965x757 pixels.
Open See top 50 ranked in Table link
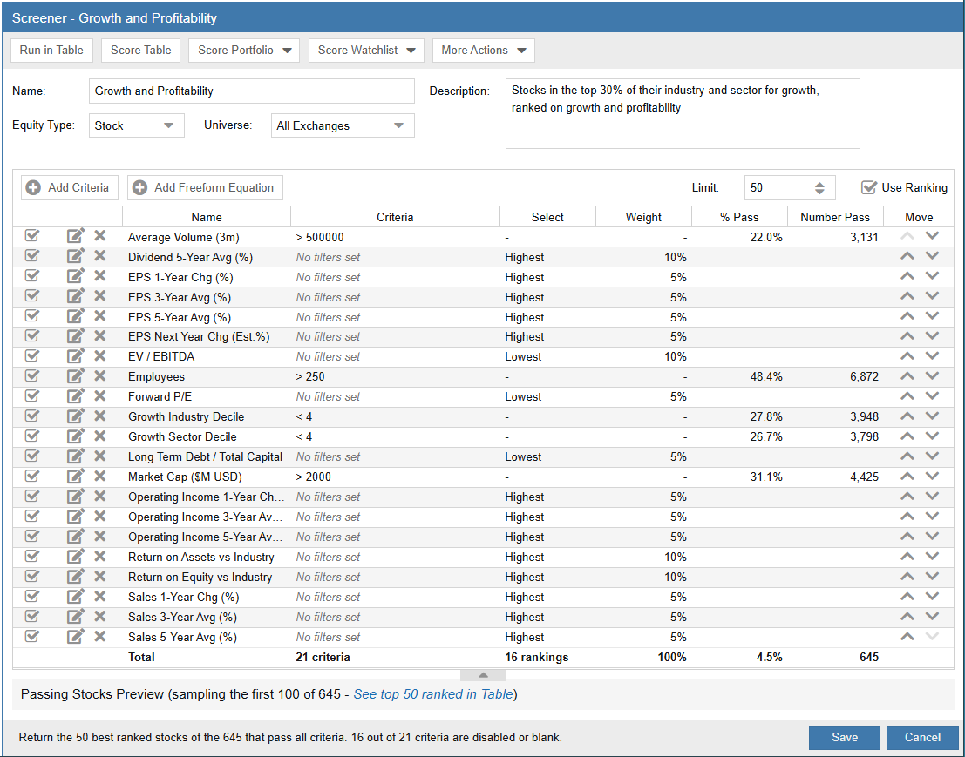coord(433,694)
